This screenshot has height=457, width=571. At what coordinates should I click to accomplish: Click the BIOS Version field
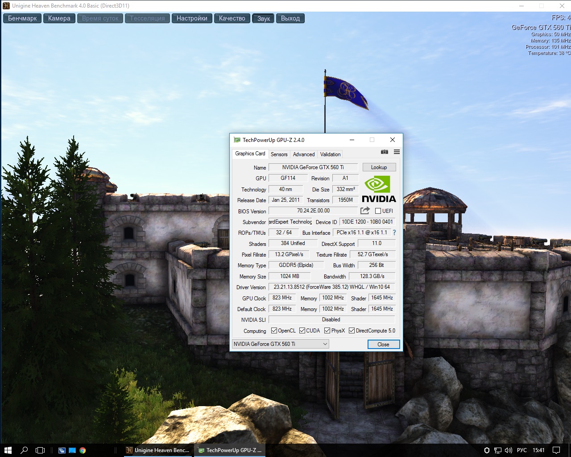click(x=313, y=211)
